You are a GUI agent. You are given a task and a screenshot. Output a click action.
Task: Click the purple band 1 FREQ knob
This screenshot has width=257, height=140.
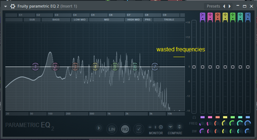(x=202, y=123)
